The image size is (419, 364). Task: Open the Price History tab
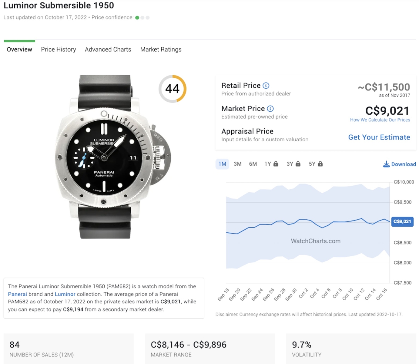59,49
